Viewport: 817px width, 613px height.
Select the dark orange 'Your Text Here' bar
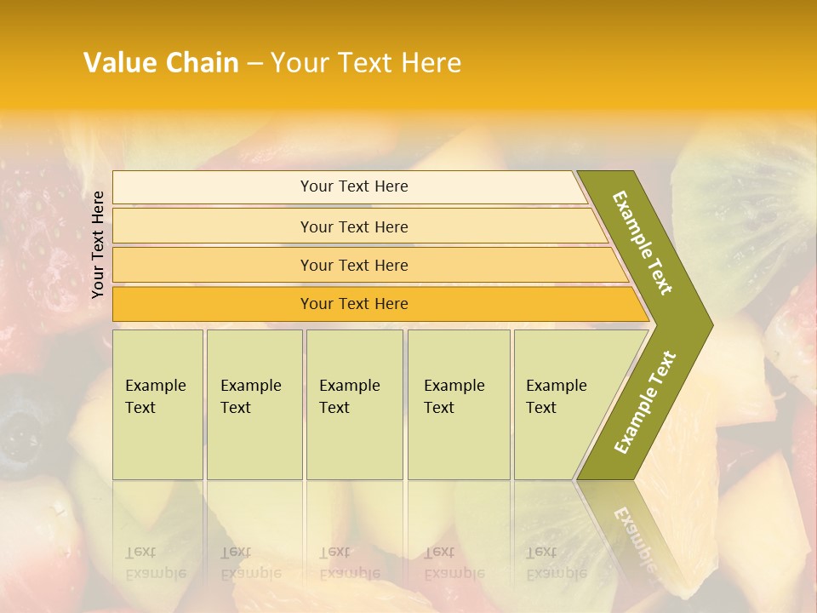coord(380,304)
